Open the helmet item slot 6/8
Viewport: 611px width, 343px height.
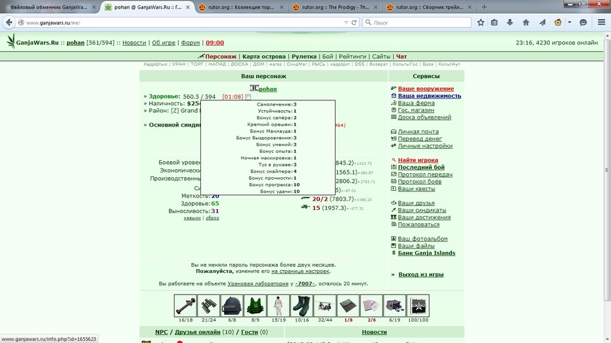tap(232, 306)
